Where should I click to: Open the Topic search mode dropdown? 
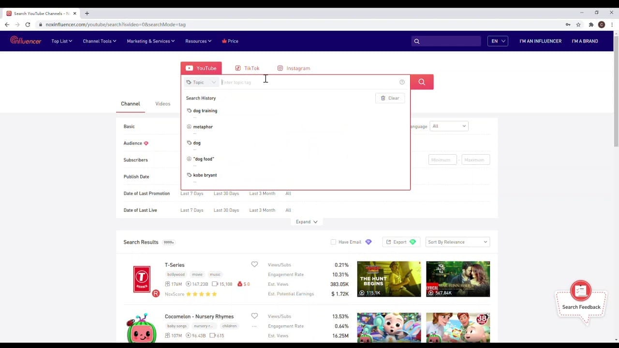[x=201, y=82]
